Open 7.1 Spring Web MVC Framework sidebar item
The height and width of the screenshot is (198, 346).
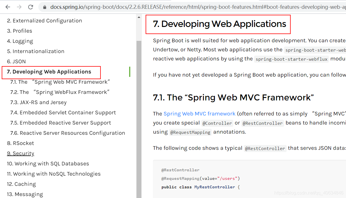coord(60,82)
